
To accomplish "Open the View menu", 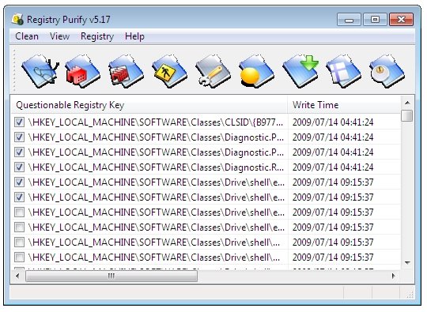I will pyautogui.click(x=59, y=36).
